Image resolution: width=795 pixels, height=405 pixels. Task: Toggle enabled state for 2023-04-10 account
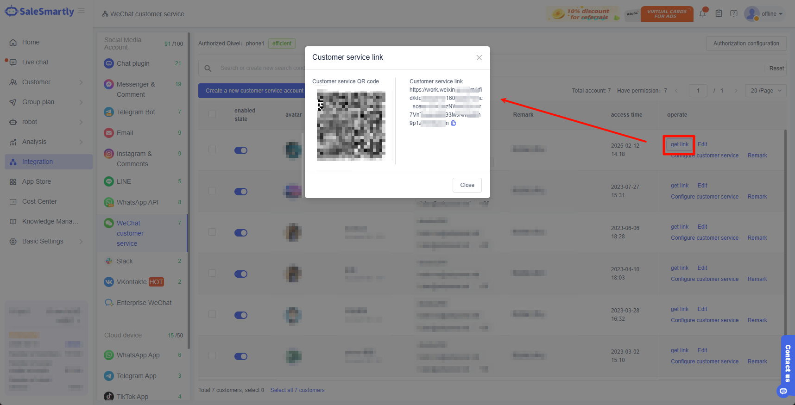point(241,274)
